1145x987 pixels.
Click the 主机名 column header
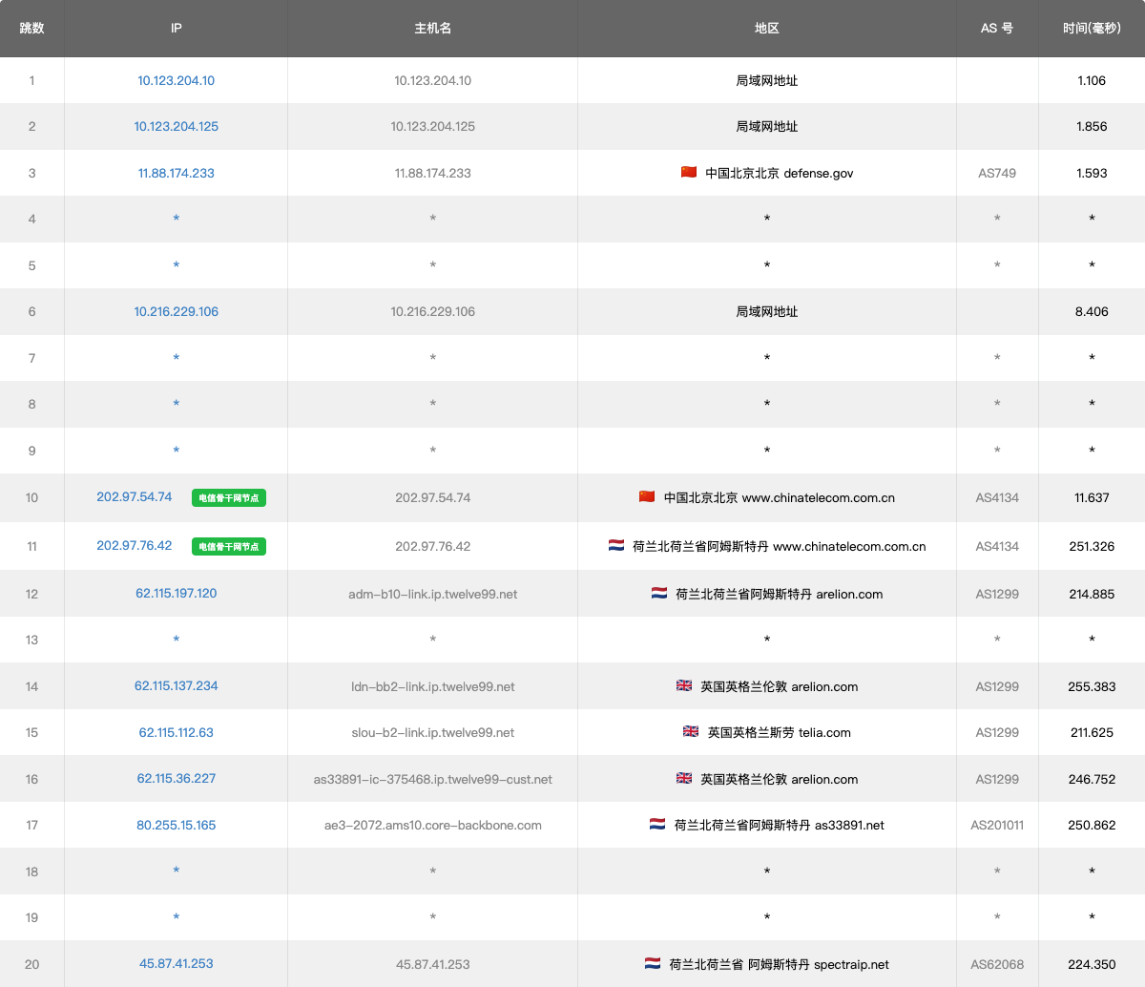point(432,29)
